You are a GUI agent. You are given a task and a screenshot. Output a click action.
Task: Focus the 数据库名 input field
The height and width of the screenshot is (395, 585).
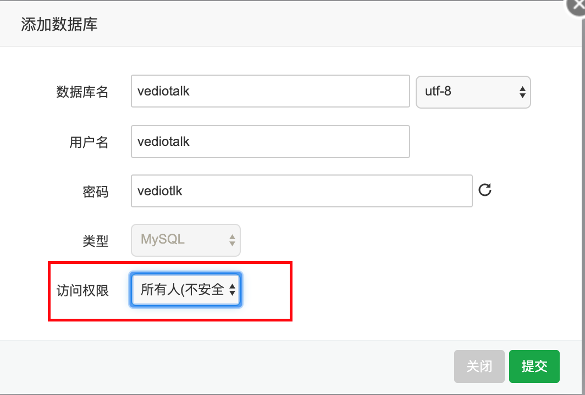point(270,91)
